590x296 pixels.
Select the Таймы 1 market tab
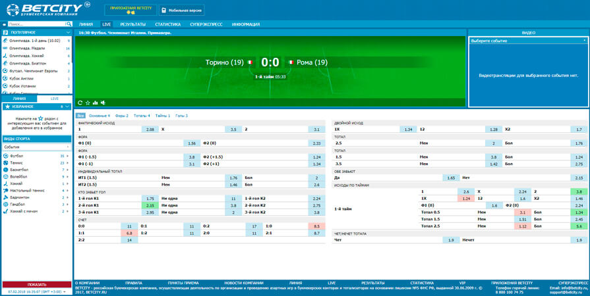tap(163, 116)
